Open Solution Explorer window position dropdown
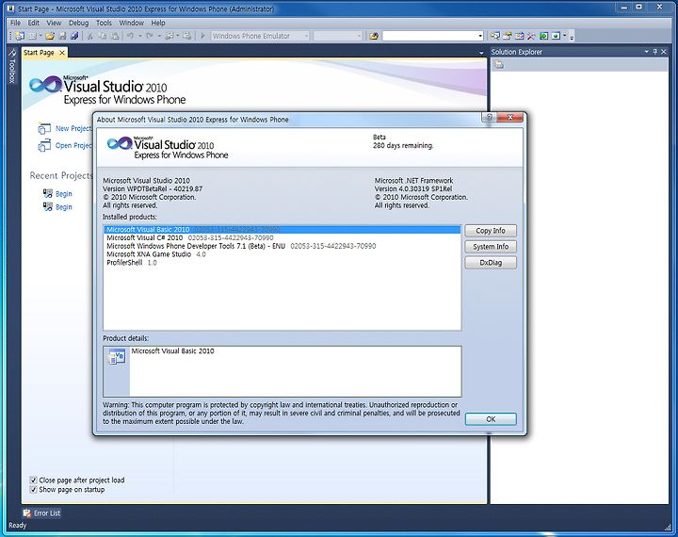 coord(646,52)
